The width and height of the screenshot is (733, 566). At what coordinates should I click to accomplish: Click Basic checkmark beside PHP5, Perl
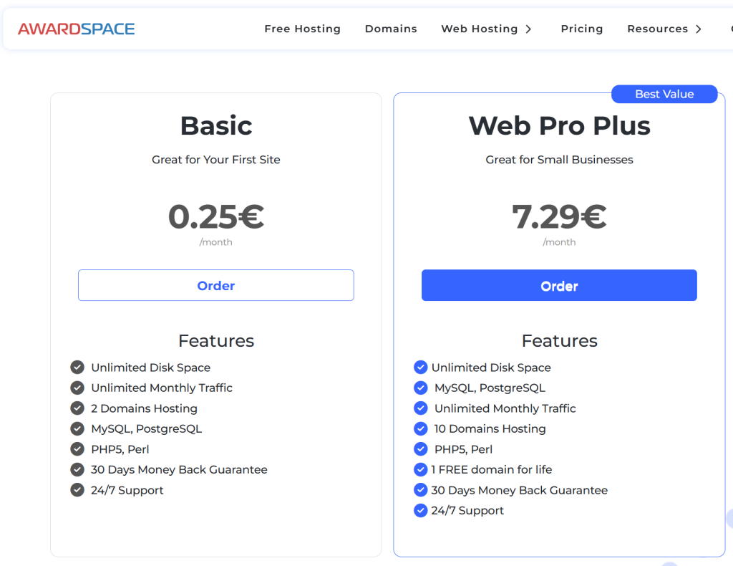[77, 449]
